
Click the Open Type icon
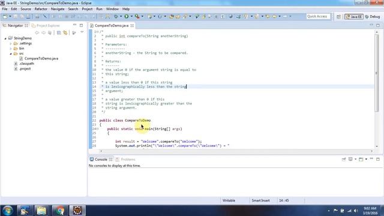(x=172, y=16)
